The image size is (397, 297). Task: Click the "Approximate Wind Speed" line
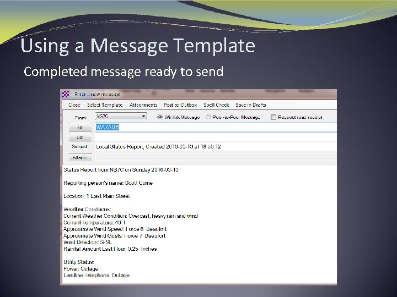click(x=115, y=229)
